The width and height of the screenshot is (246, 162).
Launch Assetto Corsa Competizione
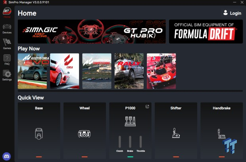(97, 71)
